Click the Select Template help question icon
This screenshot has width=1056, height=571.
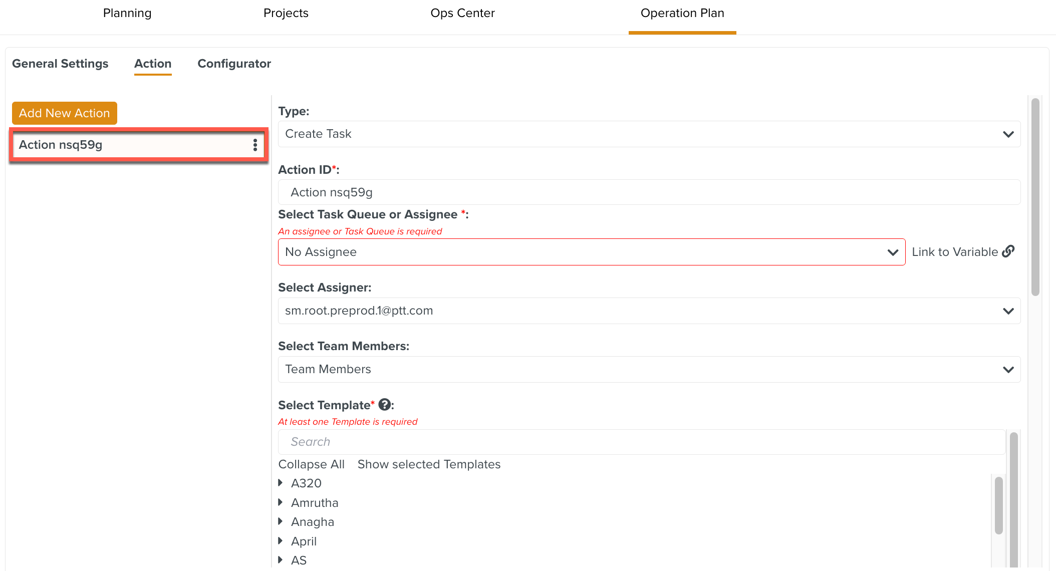pos(384,405)
